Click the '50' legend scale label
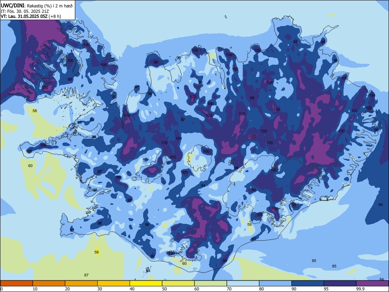The width and height of the screenshot is (389, 292). (x=164, y=289)
